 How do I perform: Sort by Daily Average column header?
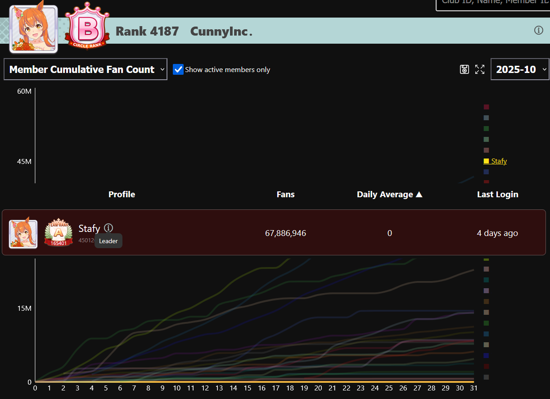pos(390,195)
